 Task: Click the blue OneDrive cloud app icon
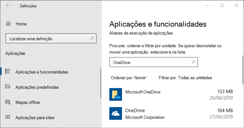116,113
